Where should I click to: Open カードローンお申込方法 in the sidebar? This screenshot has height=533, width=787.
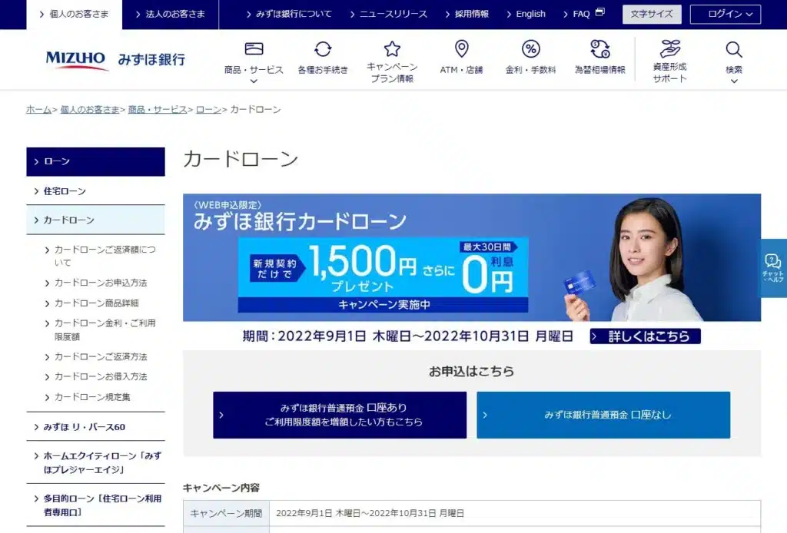tap(96, 283)
